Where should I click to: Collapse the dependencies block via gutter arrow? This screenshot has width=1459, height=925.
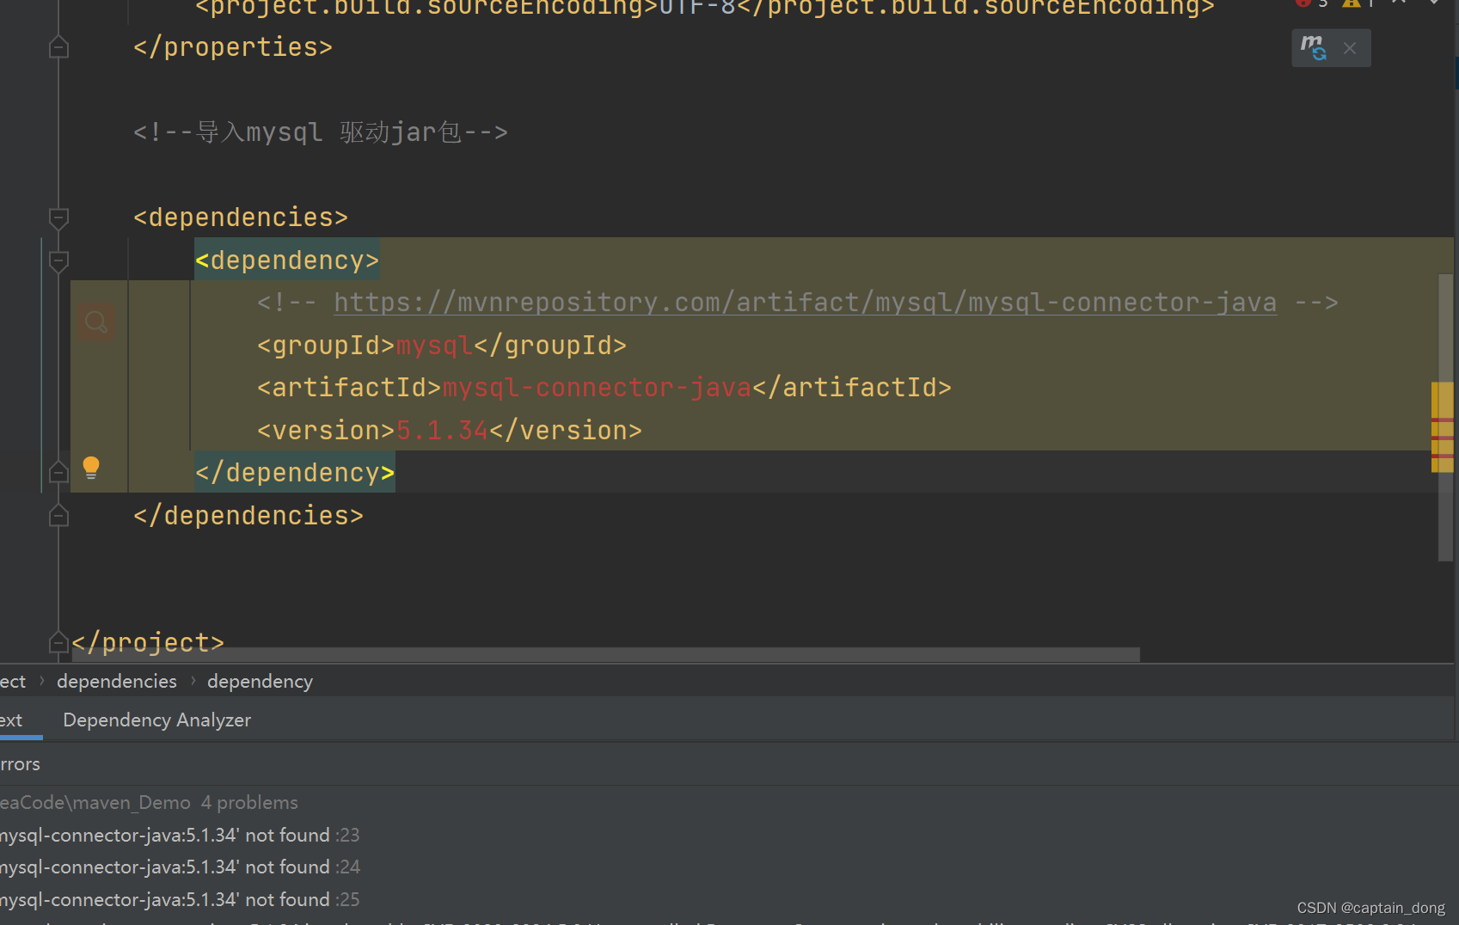point(58,219)
